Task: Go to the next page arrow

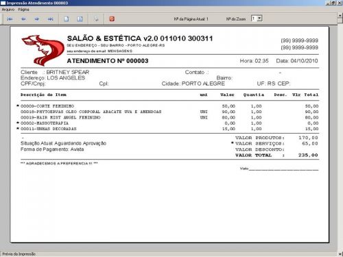Action: [x=37, y=19]
